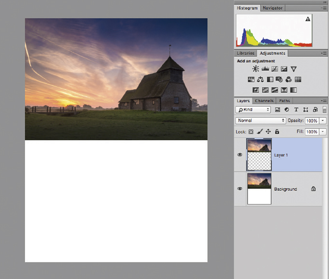
Task: Open the Opacity slider dropdown arrow
Action: click(x=323, y=121)
